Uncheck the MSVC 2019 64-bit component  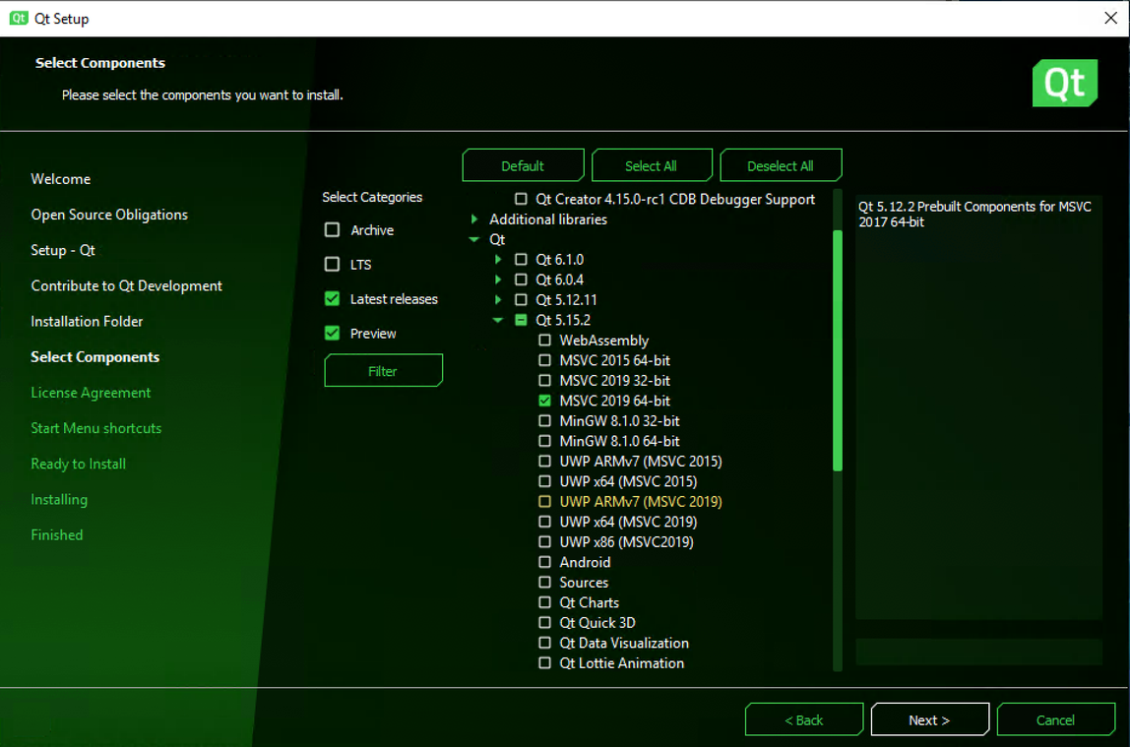545,401
